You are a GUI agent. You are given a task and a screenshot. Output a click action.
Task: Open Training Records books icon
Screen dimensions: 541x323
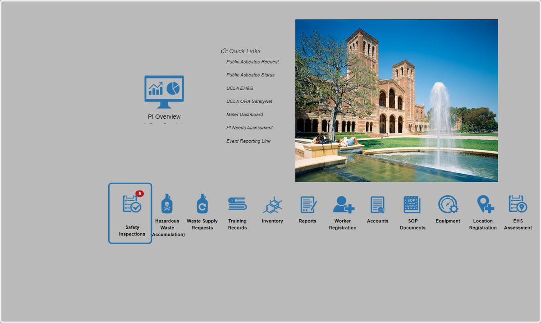(237, 204)
